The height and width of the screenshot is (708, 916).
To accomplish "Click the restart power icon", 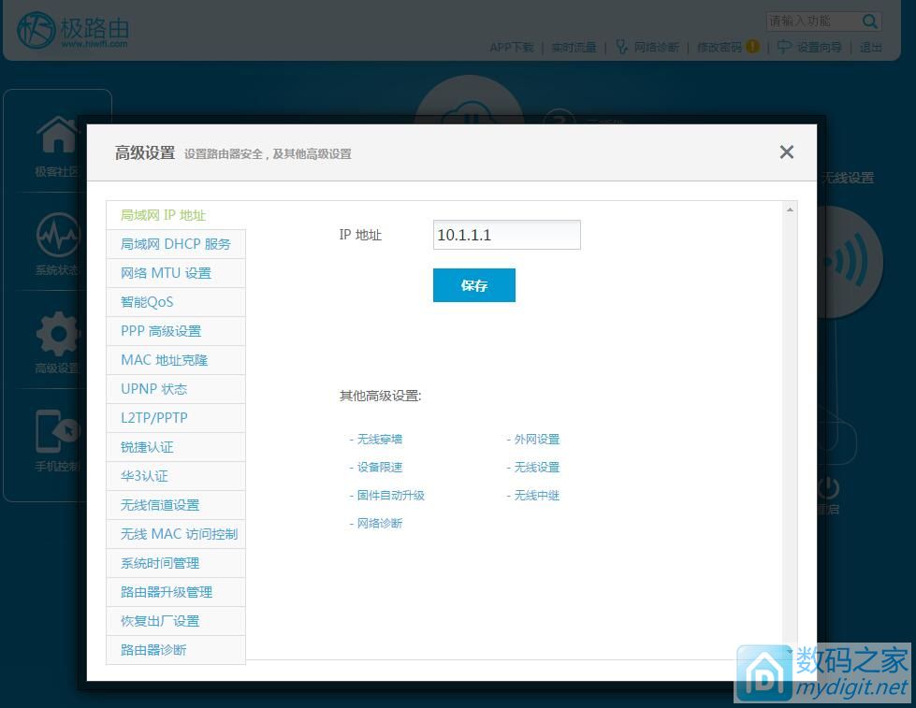I will (x=828, y=488).
